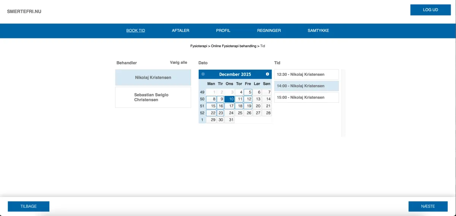Click the NÆSTE button
Screen dimensions: 456x216
click(x=428, y=206)
